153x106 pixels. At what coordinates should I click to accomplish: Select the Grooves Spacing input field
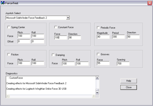[123, 63]
